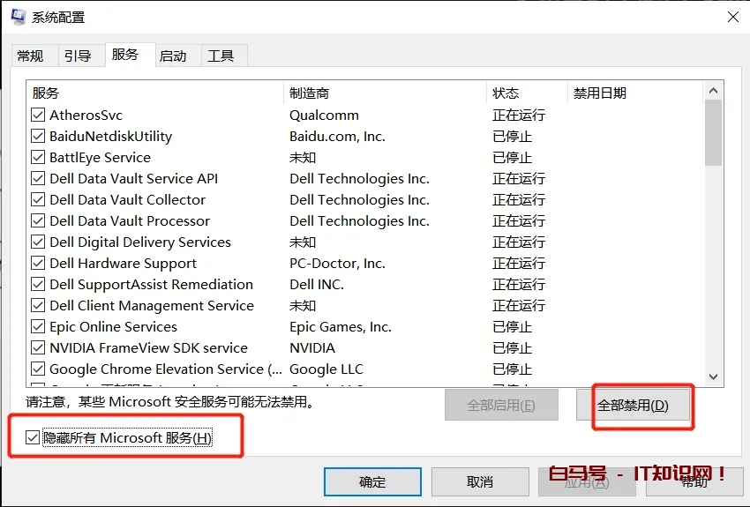Toggle the BaiduNetdiskUtility service checkbox
The image size is (750, 507).
[x=38, y=137]
